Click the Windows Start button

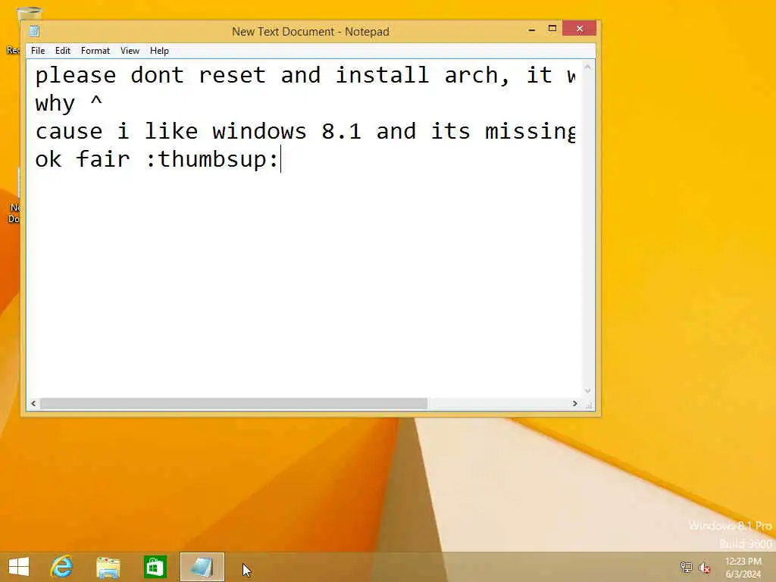click(19, 567)
